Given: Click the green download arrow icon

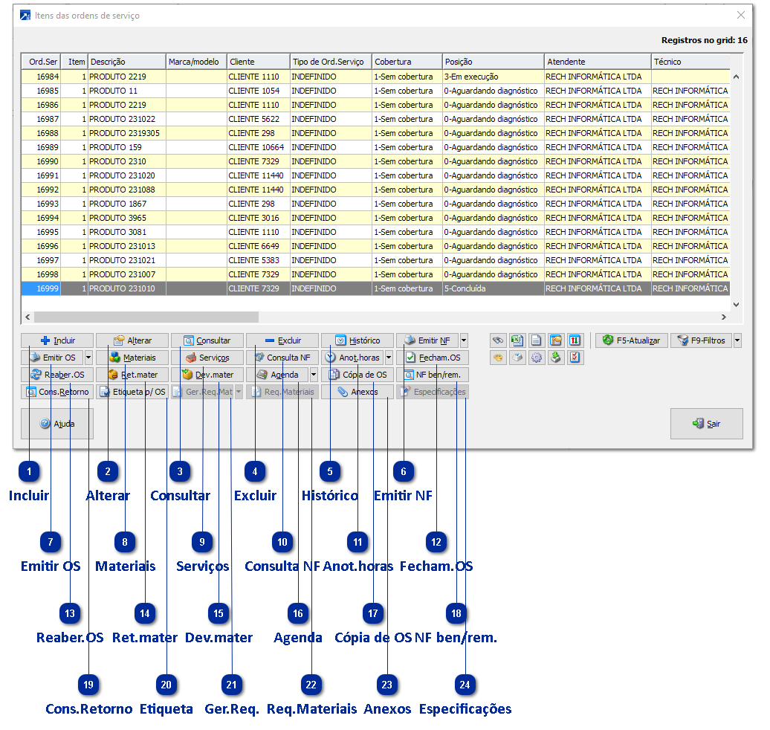Looking at the screenshot, I should tap(555, 358).
